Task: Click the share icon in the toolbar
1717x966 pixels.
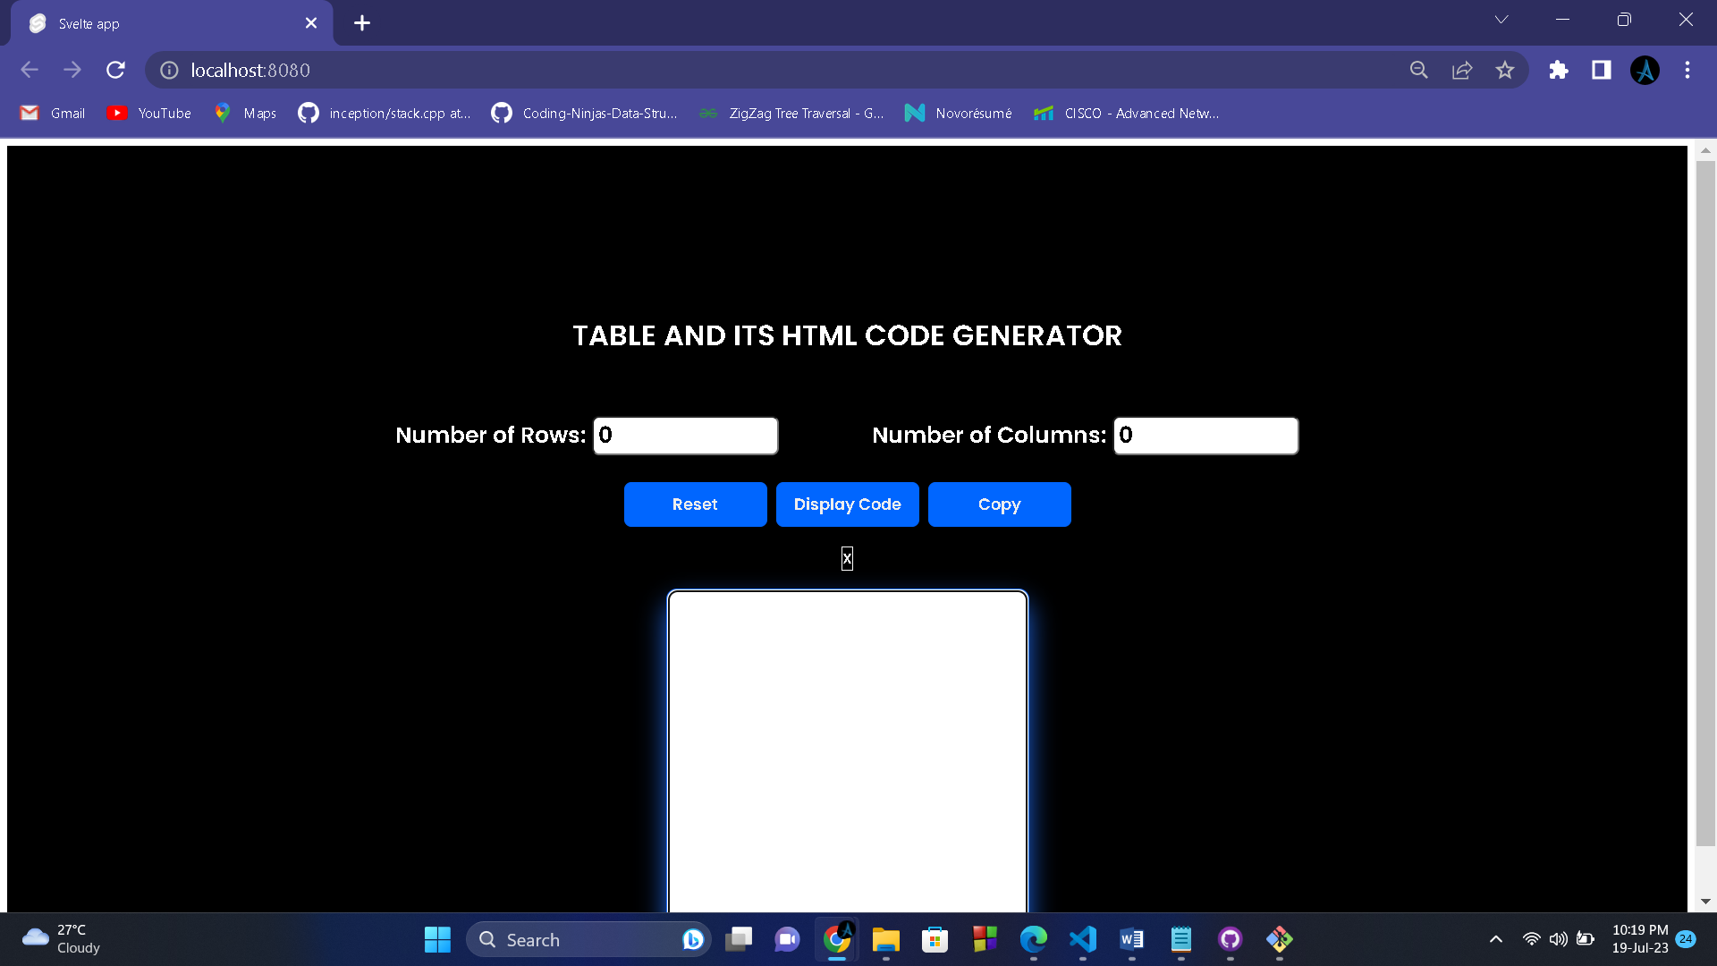Action: point(1461,70)
